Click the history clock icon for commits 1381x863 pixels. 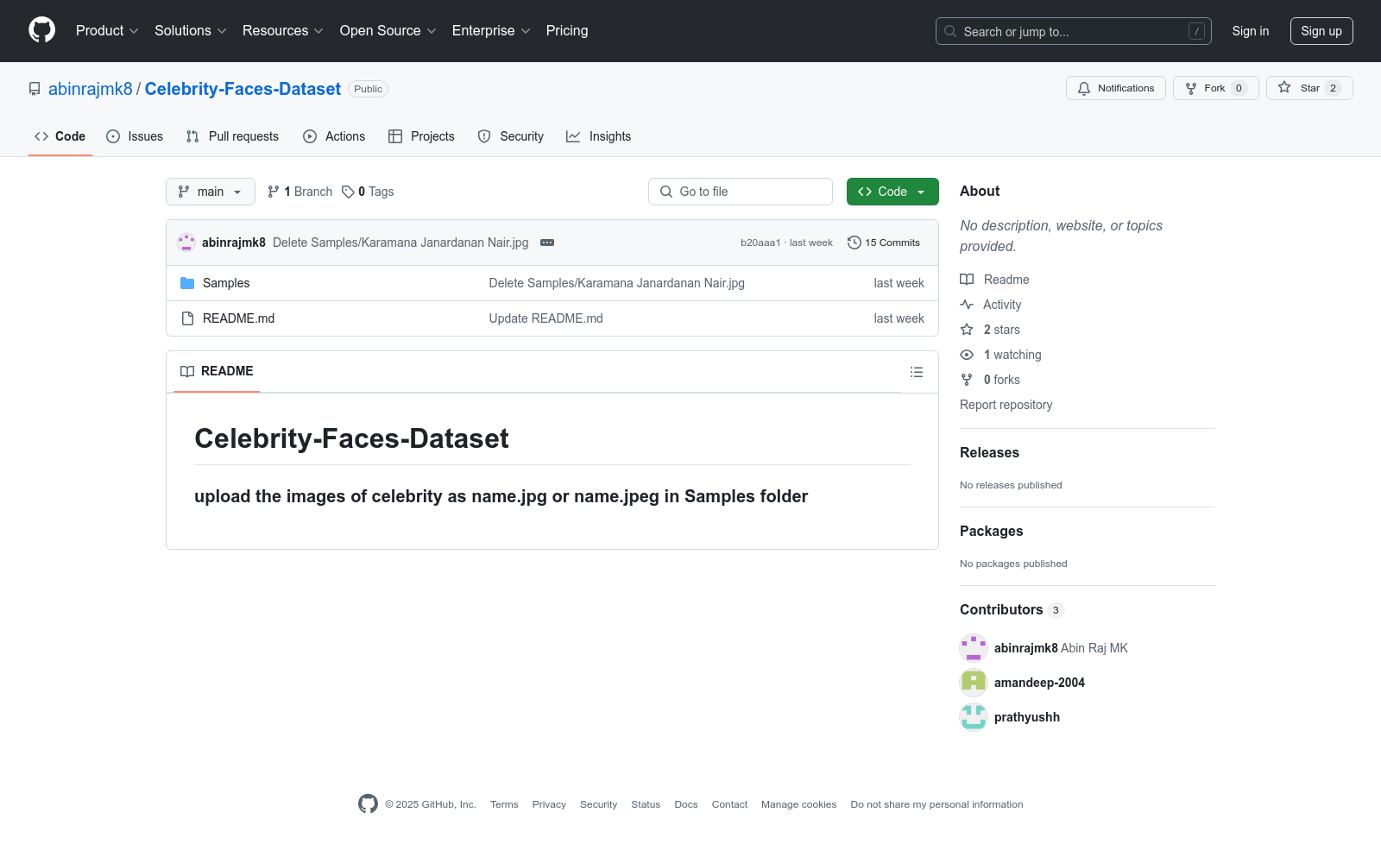(854, 243)
